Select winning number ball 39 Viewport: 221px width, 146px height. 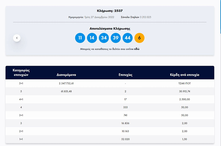pyautogui.click(x=116, y=38)
